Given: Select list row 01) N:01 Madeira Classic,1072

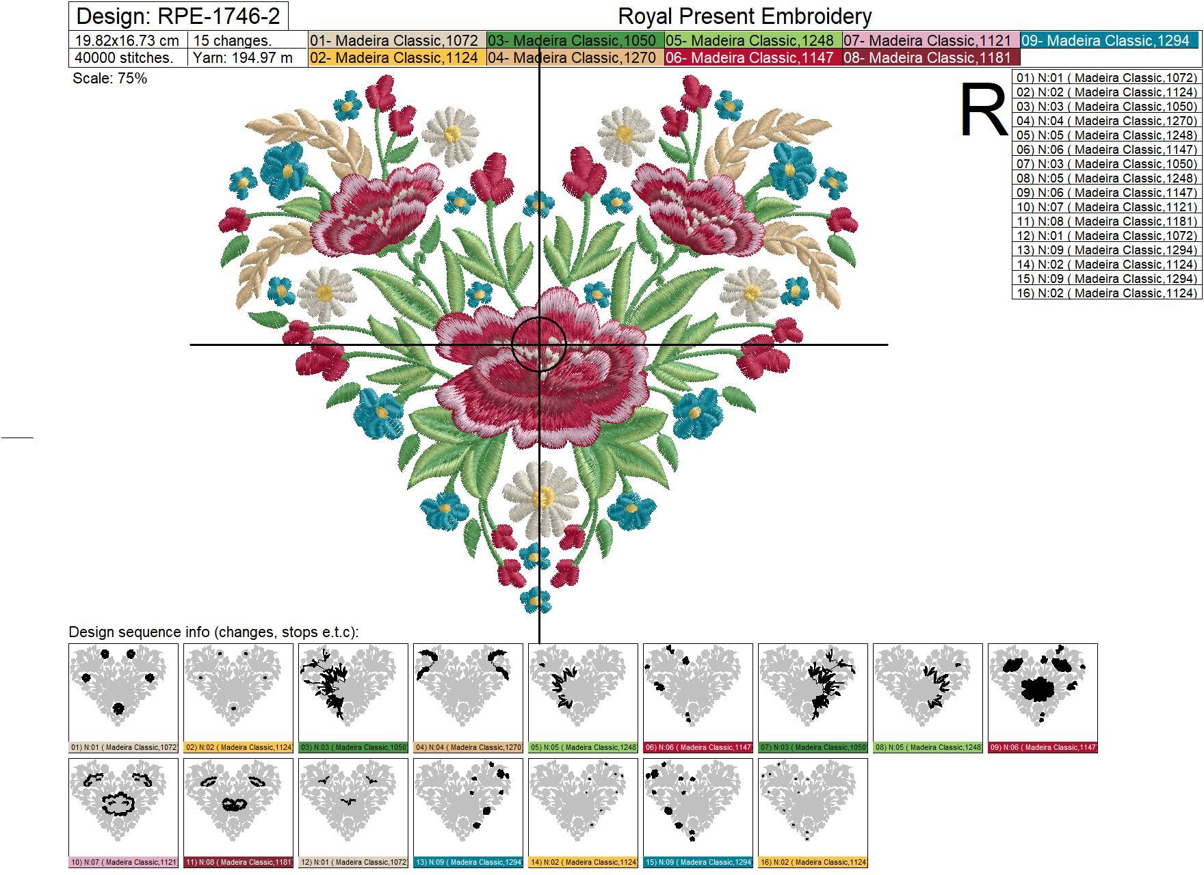Looking at the screenshot, I should (1106, 78).
